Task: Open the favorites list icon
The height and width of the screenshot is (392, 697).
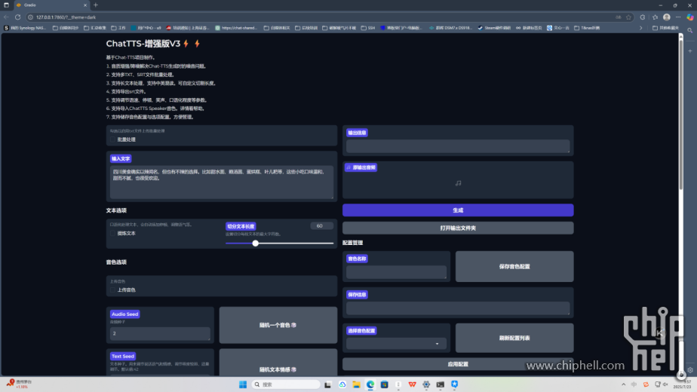Action: (655, 17)
